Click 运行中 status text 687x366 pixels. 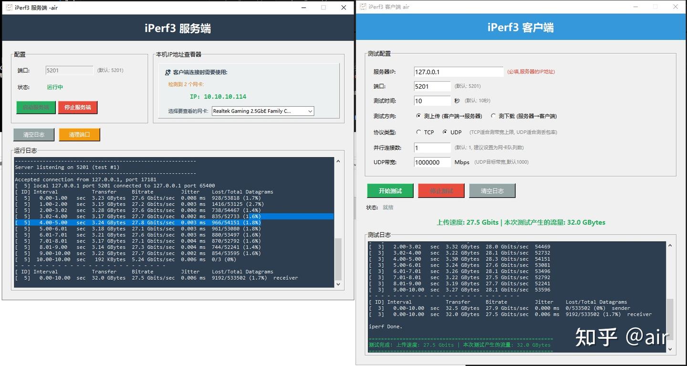coord(55,87)
